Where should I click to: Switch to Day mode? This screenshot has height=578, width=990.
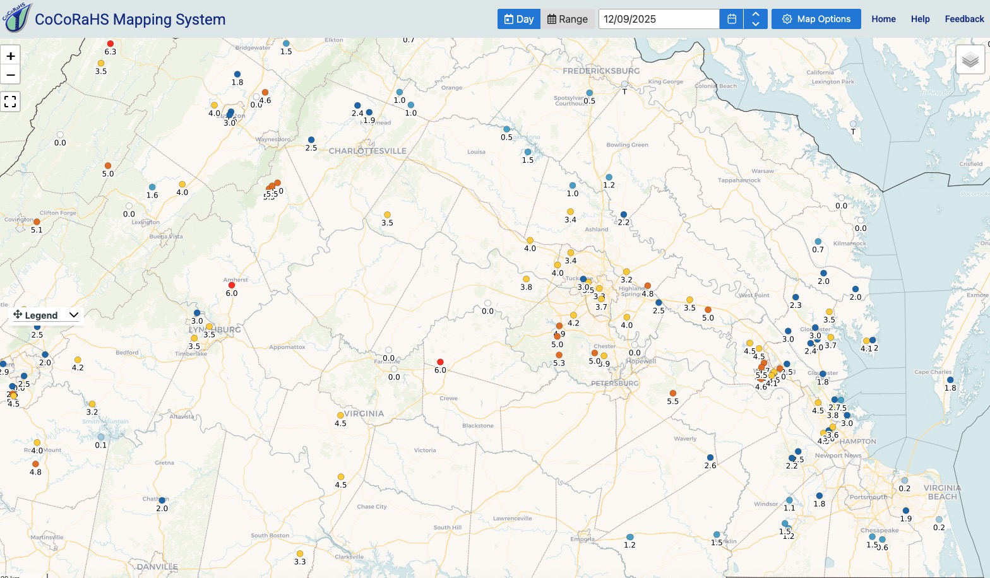pyautogui.click(x=518, y=19)
